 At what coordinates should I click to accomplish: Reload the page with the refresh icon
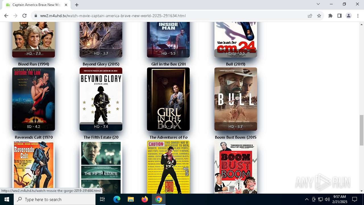pyautogui.click(x=24, y=16)
